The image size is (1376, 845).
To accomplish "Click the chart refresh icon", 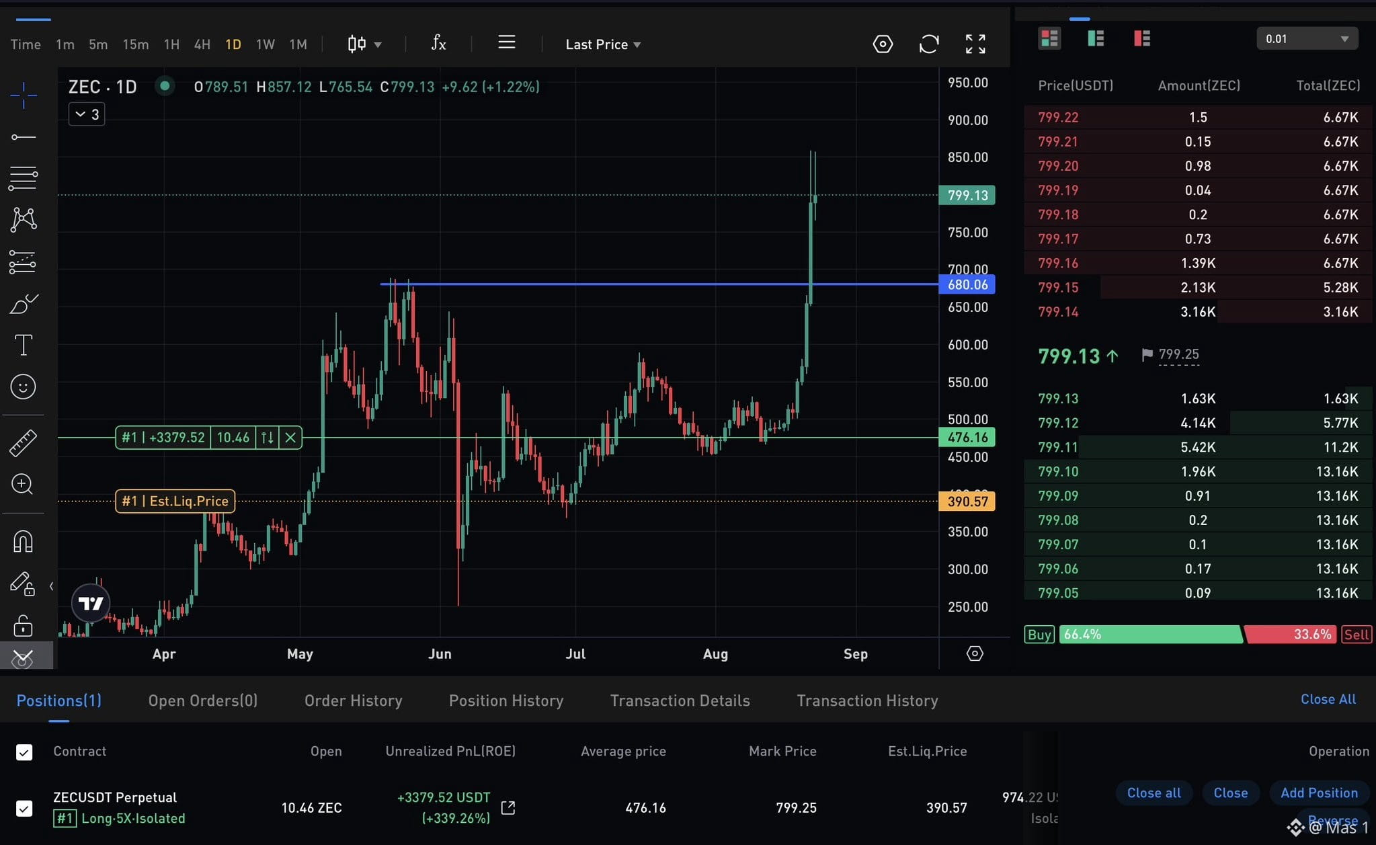I will pos(928,44).
